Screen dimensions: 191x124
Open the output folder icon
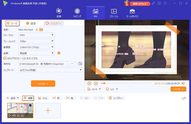coord(80,64)
